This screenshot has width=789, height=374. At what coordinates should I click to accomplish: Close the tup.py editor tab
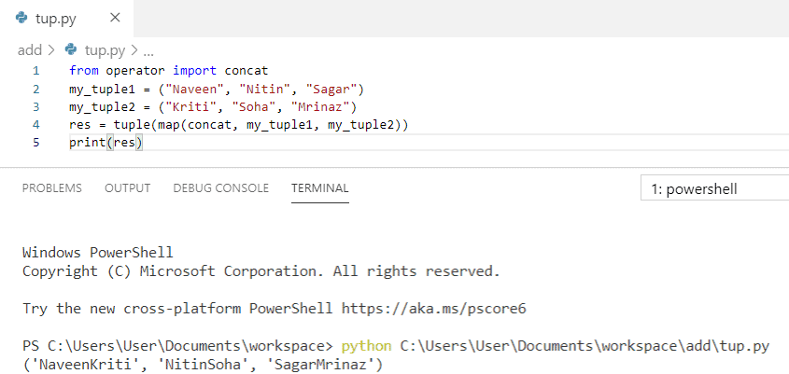(x=115, y=18)
